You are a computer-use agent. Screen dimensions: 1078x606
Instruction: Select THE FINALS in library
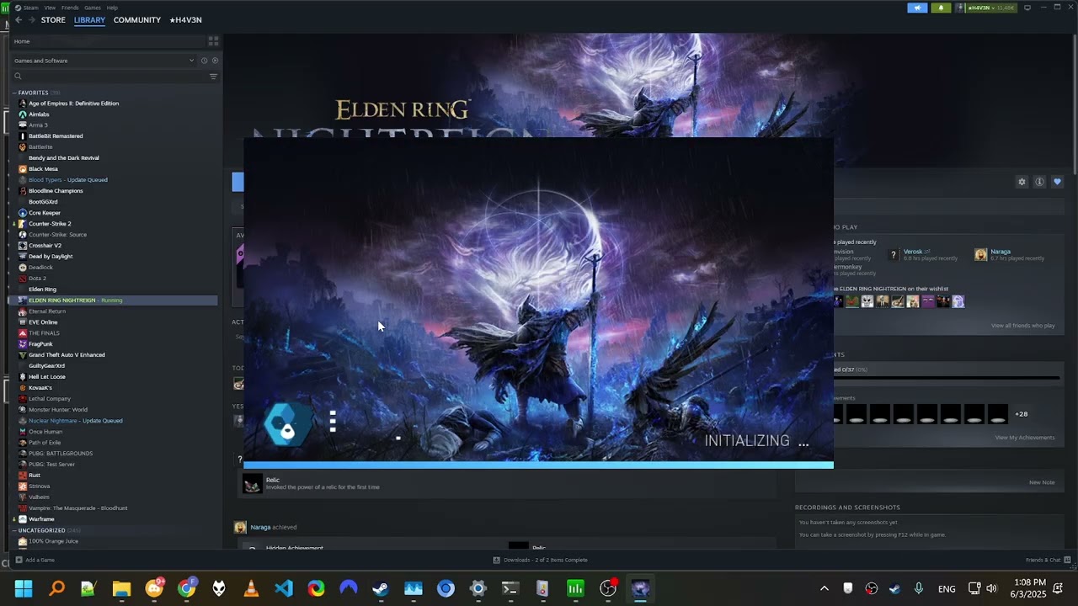coord(44,333)
